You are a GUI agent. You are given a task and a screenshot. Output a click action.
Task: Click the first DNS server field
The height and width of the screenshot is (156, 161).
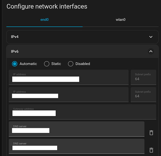pyautogui.click(x=76, y=129)
